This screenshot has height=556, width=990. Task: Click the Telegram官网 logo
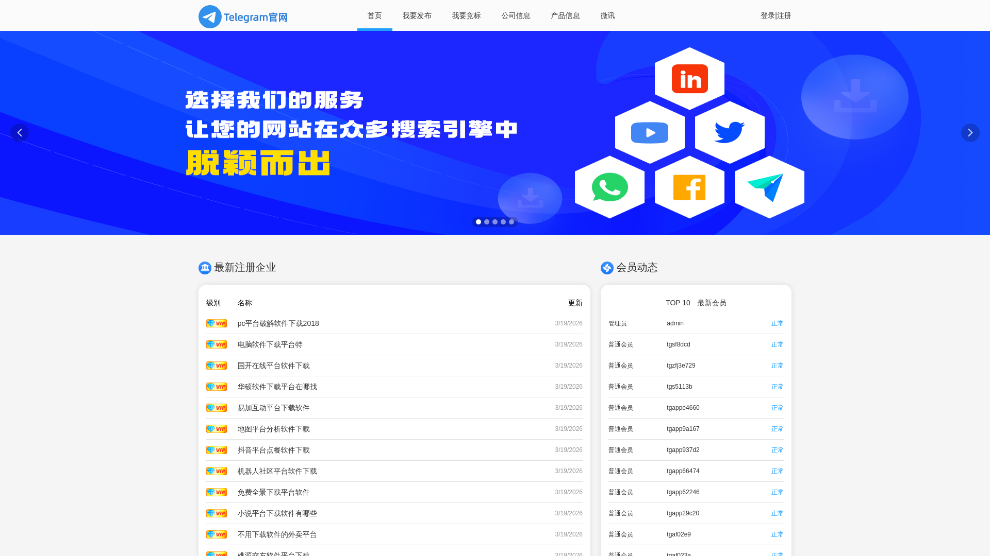click(243, 16)
